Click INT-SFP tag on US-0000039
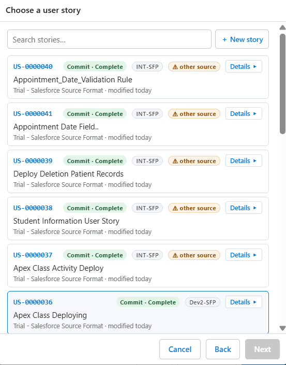This screenshot has height=365, width=286. tap(147, 161)
